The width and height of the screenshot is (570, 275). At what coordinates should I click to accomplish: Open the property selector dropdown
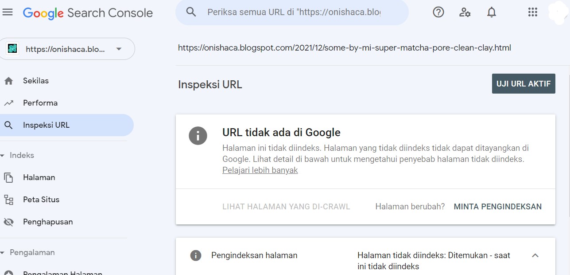(68, 49)
